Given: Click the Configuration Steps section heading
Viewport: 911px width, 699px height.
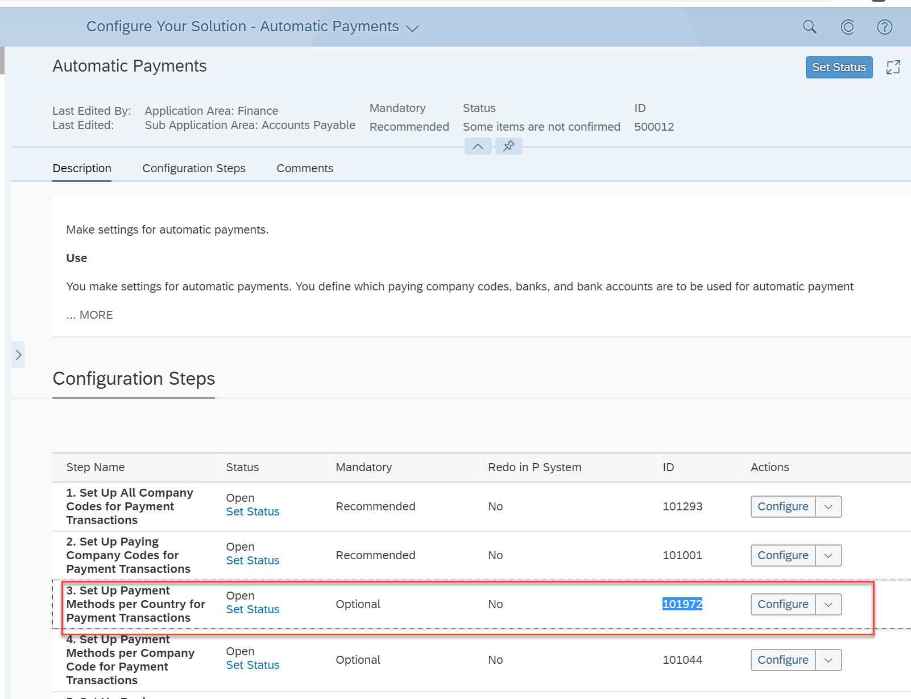Looking at the screenshot, I should [134, 378].
